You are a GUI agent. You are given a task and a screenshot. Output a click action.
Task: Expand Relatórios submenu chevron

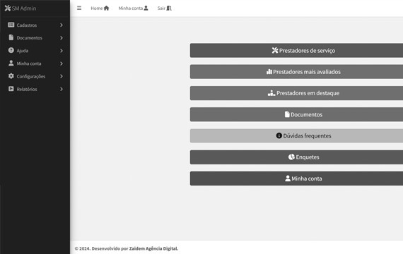(x=62, y=89)
